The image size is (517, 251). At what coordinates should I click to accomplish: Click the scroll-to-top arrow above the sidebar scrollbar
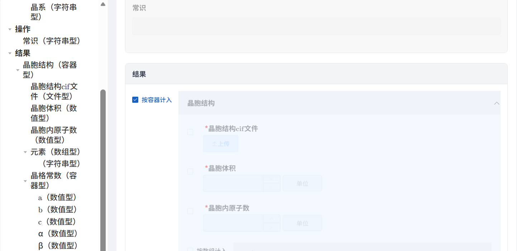pos(103,4)
